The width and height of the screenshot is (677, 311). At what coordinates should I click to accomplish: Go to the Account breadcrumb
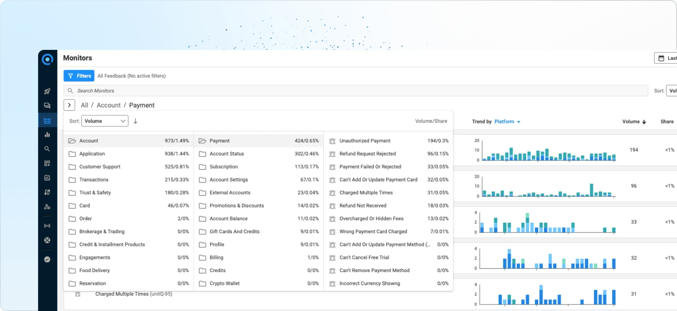point(109,105)
